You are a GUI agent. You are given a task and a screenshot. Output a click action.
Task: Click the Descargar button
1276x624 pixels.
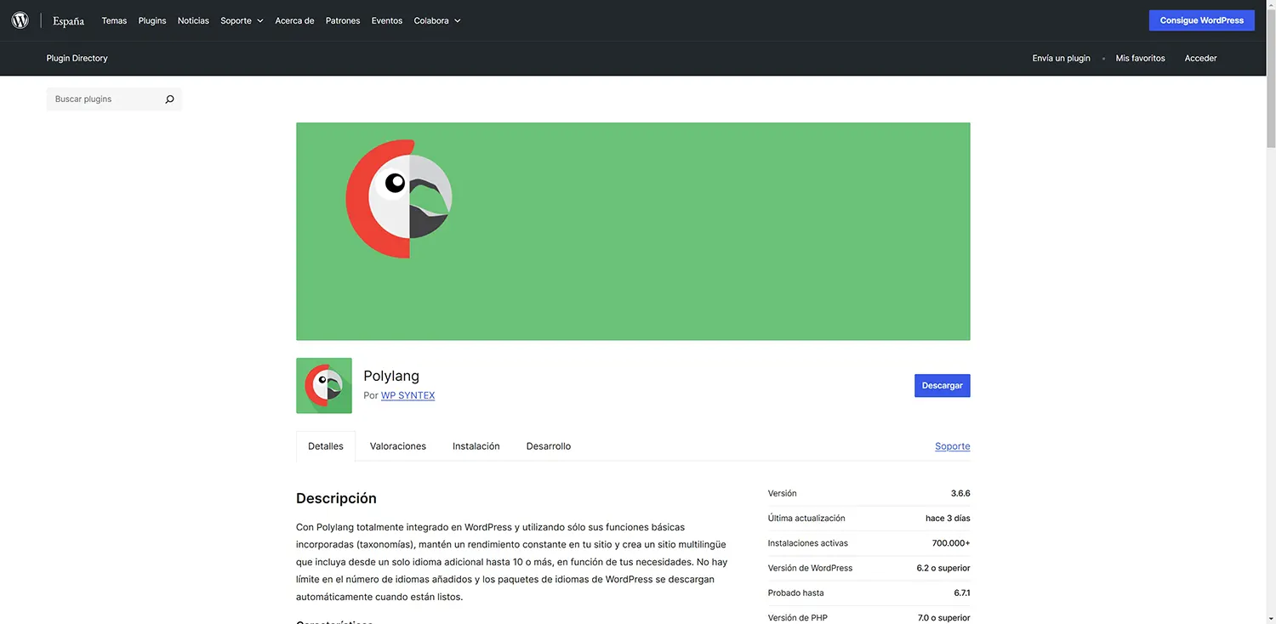tap(942, 385)
